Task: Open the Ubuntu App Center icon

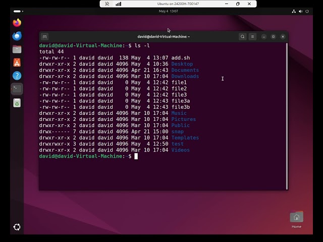Action: pos(17,63)
